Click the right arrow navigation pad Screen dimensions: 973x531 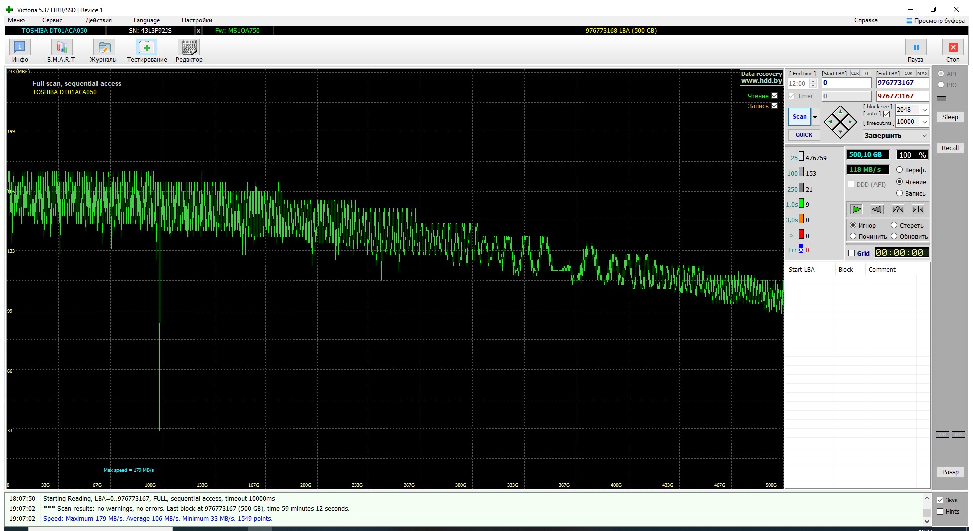pos(850,122)
